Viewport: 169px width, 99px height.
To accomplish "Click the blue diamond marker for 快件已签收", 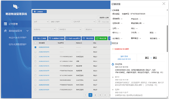I will coord(113,64).
